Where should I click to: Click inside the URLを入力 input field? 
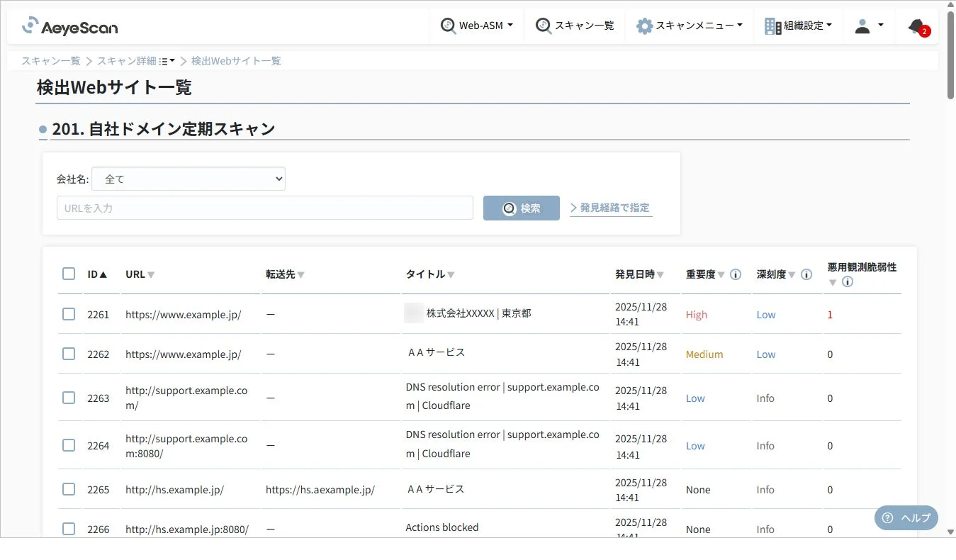coord(264,207)
